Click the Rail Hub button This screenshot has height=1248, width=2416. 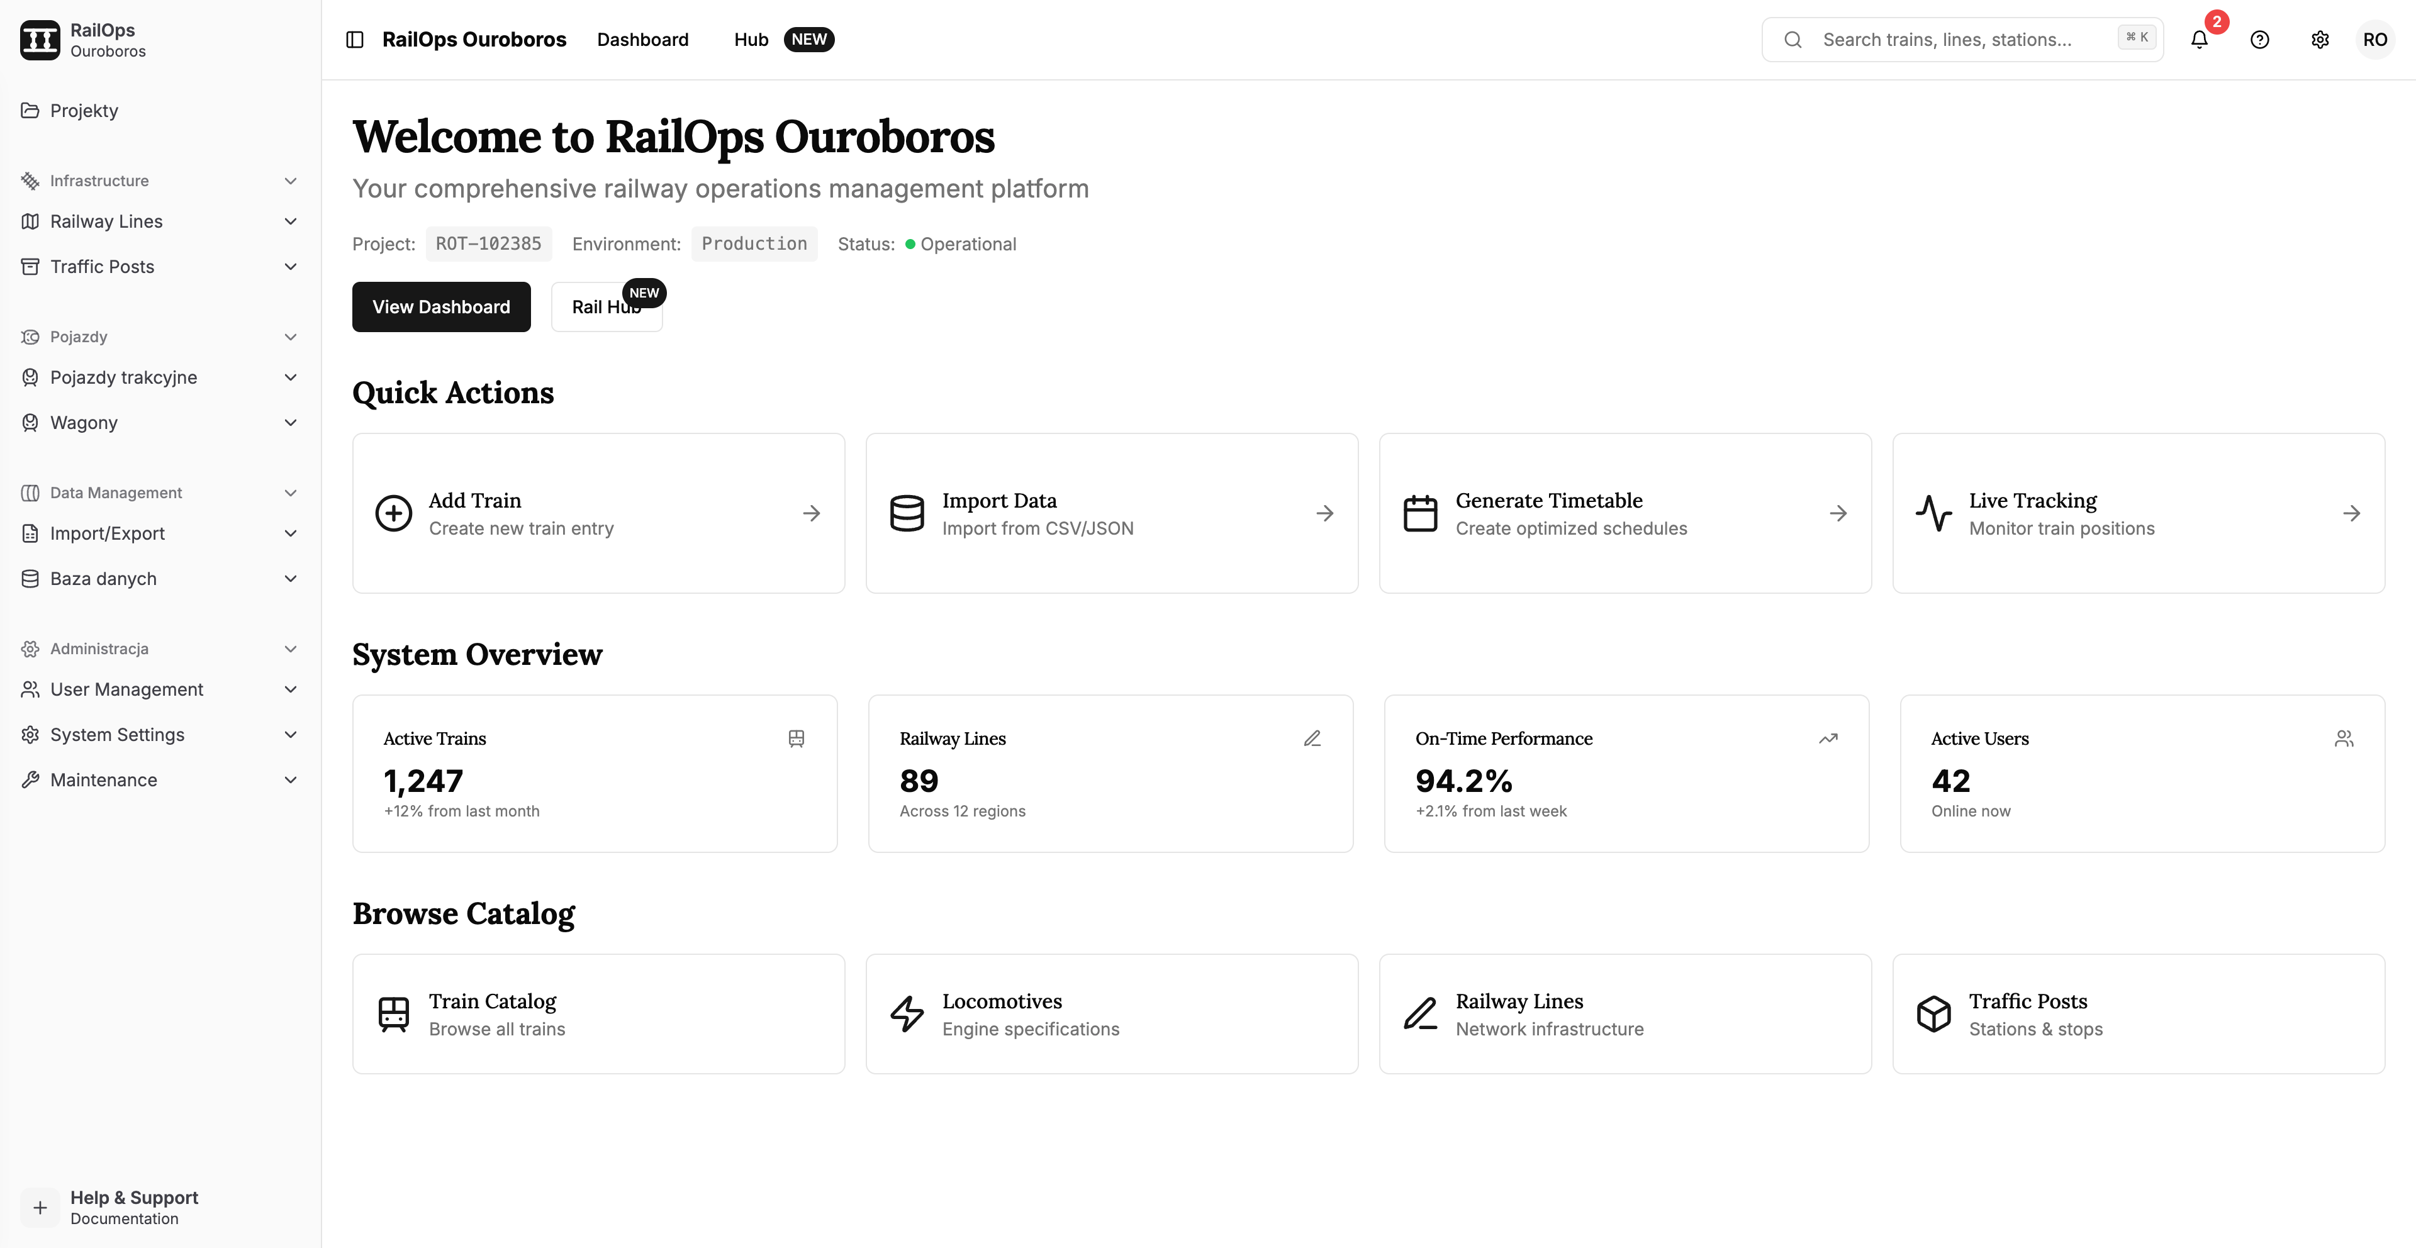[607, 306]
